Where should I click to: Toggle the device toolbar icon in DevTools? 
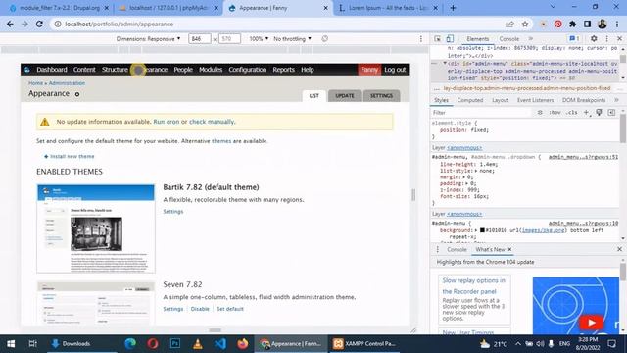(x=450, y=39)
